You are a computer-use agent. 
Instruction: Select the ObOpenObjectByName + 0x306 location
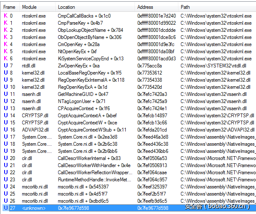(x=90, y=37)
